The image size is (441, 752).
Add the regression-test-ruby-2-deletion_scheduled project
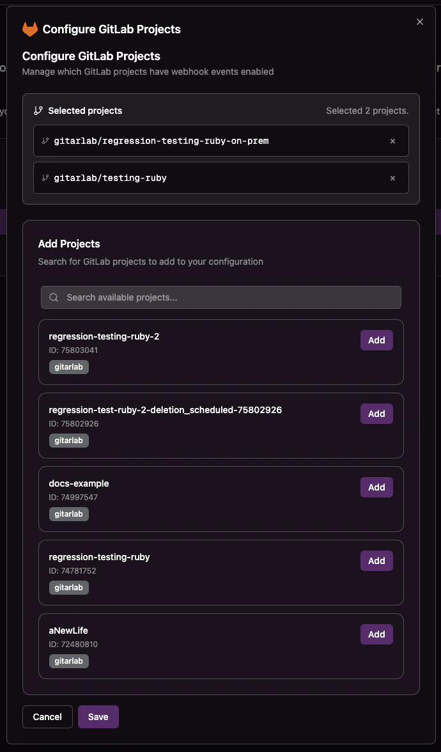pyautogui.click(x=376, y=413)
